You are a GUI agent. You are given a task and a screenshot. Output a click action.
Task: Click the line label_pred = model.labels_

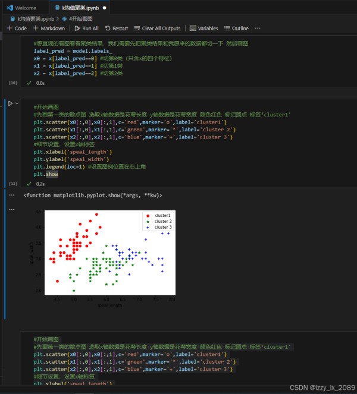73,51
